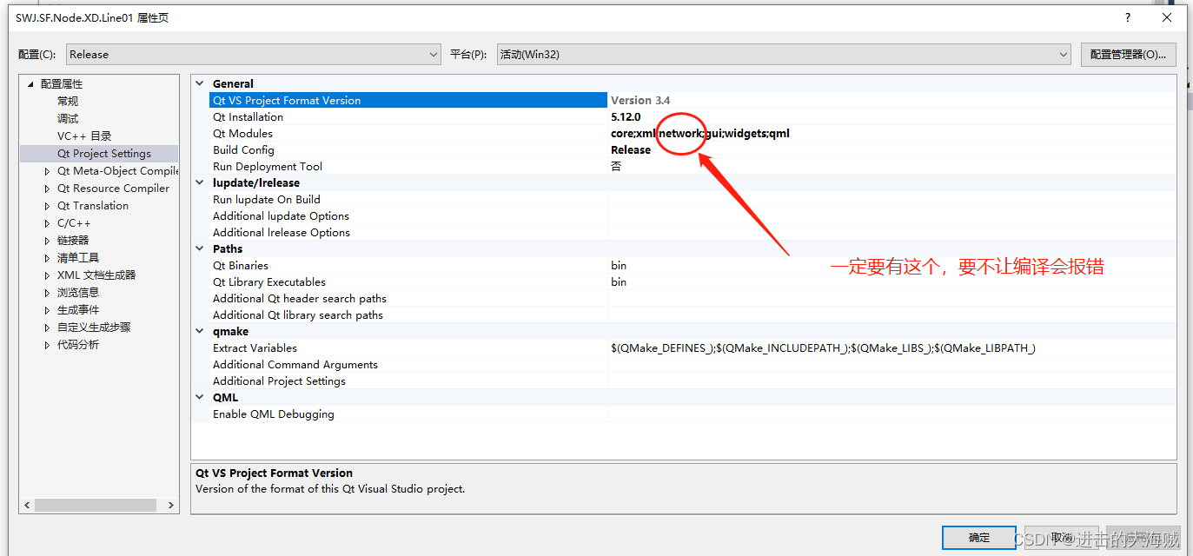Screen dimensions: 1193x556
Task: Select Additional lrelease Options row
Action: [693, 233]
